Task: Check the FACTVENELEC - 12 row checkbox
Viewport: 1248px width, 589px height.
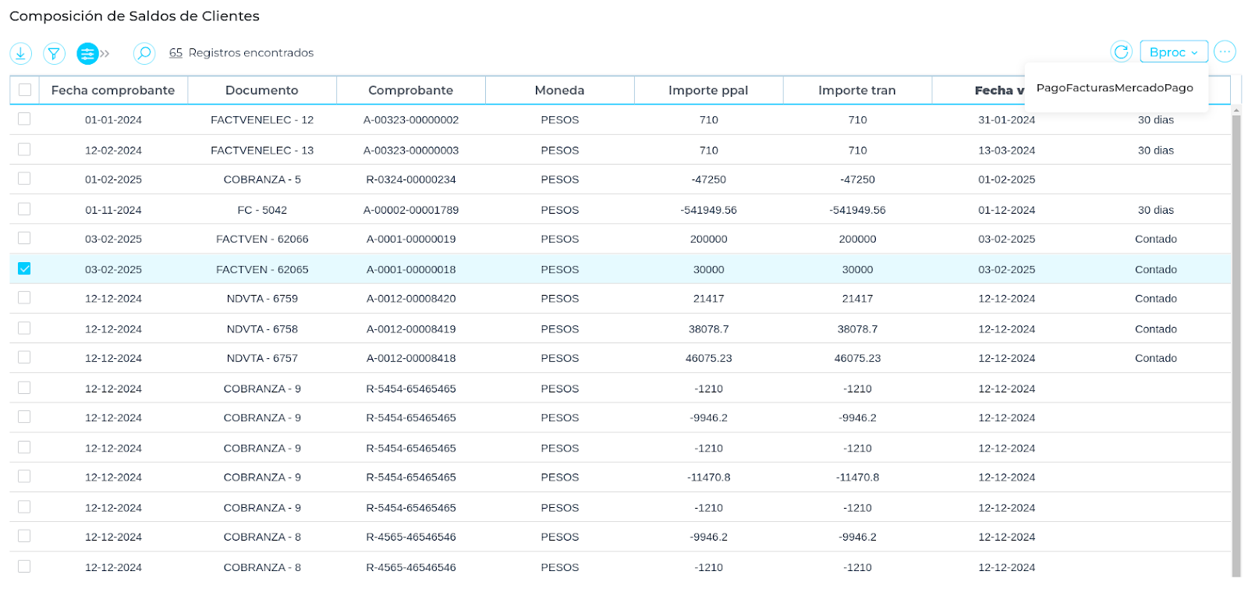Action: coord(25,119)
